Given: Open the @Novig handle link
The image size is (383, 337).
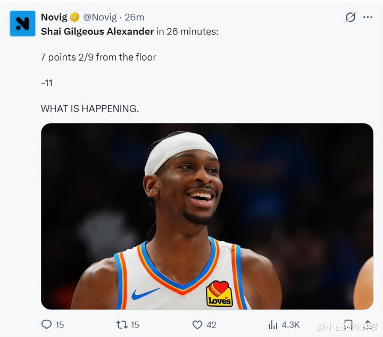Looking at the screenshot, I should (100, 18).
